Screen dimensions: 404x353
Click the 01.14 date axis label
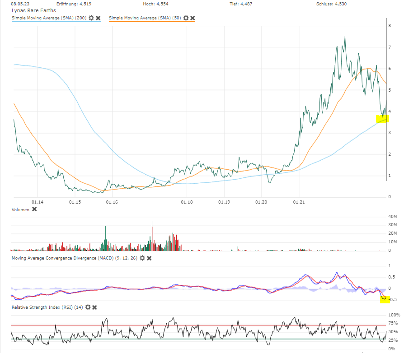point(38,202)
